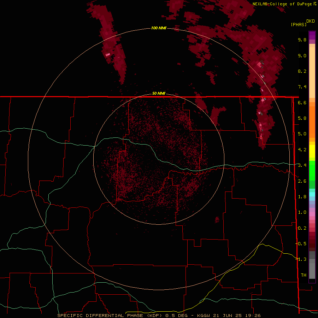Click the "(KDP)" text in the caption
Screen dimensions: 318x318
point(154,316)
